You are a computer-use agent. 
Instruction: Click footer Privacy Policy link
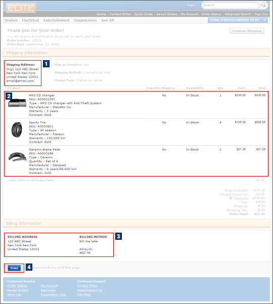pos(87,286)
